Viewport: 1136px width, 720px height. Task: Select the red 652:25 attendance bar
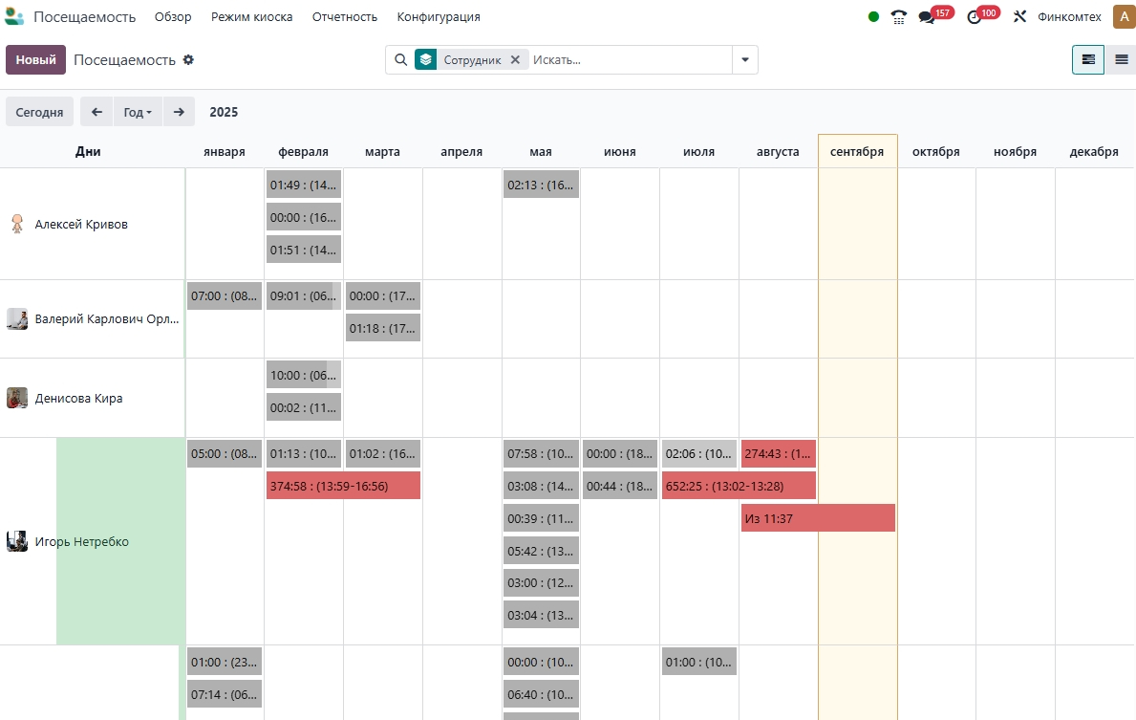point(739,486)
